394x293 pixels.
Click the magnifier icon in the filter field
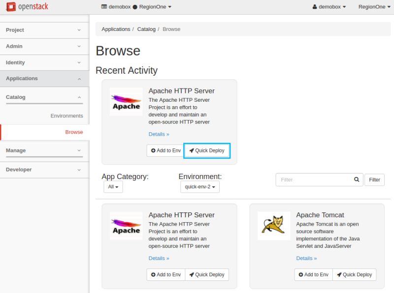point(356,179)
